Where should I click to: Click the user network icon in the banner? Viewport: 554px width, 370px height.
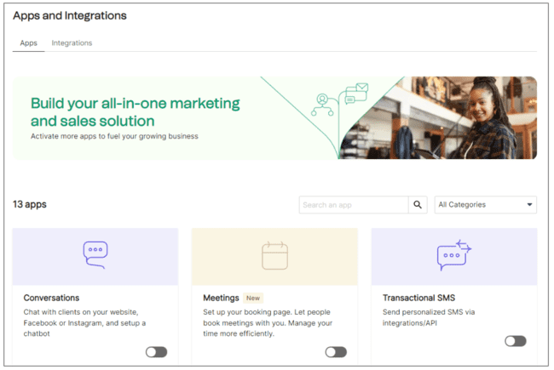coord(323,104)
